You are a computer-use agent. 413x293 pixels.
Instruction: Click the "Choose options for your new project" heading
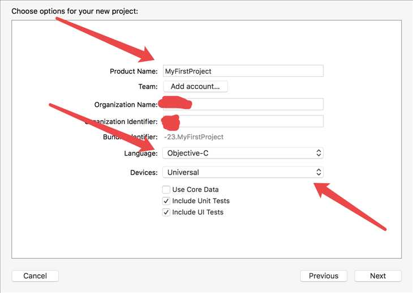click(75, 11)
